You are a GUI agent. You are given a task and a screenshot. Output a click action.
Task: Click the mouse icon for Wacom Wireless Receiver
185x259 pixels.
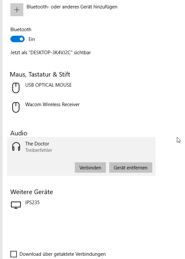click(x=16, y=107)
